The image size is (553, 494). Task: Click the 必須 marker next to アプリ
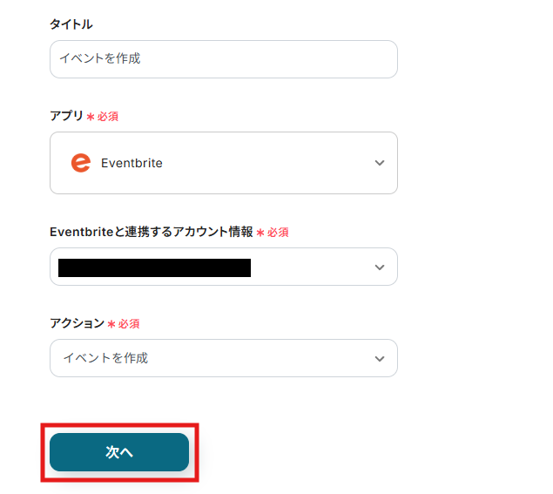107,117
